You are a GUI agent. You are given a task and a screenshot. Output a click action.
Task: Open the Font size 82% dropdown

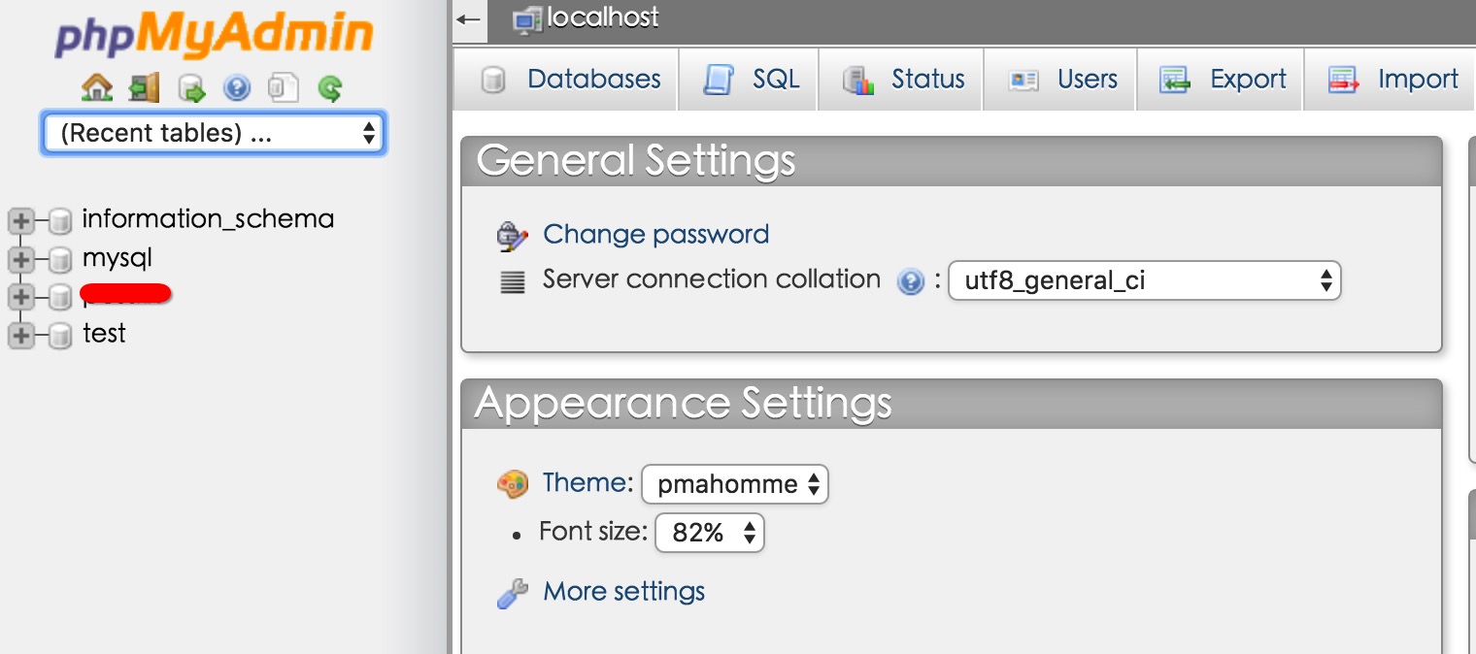(x=710, y=533)
